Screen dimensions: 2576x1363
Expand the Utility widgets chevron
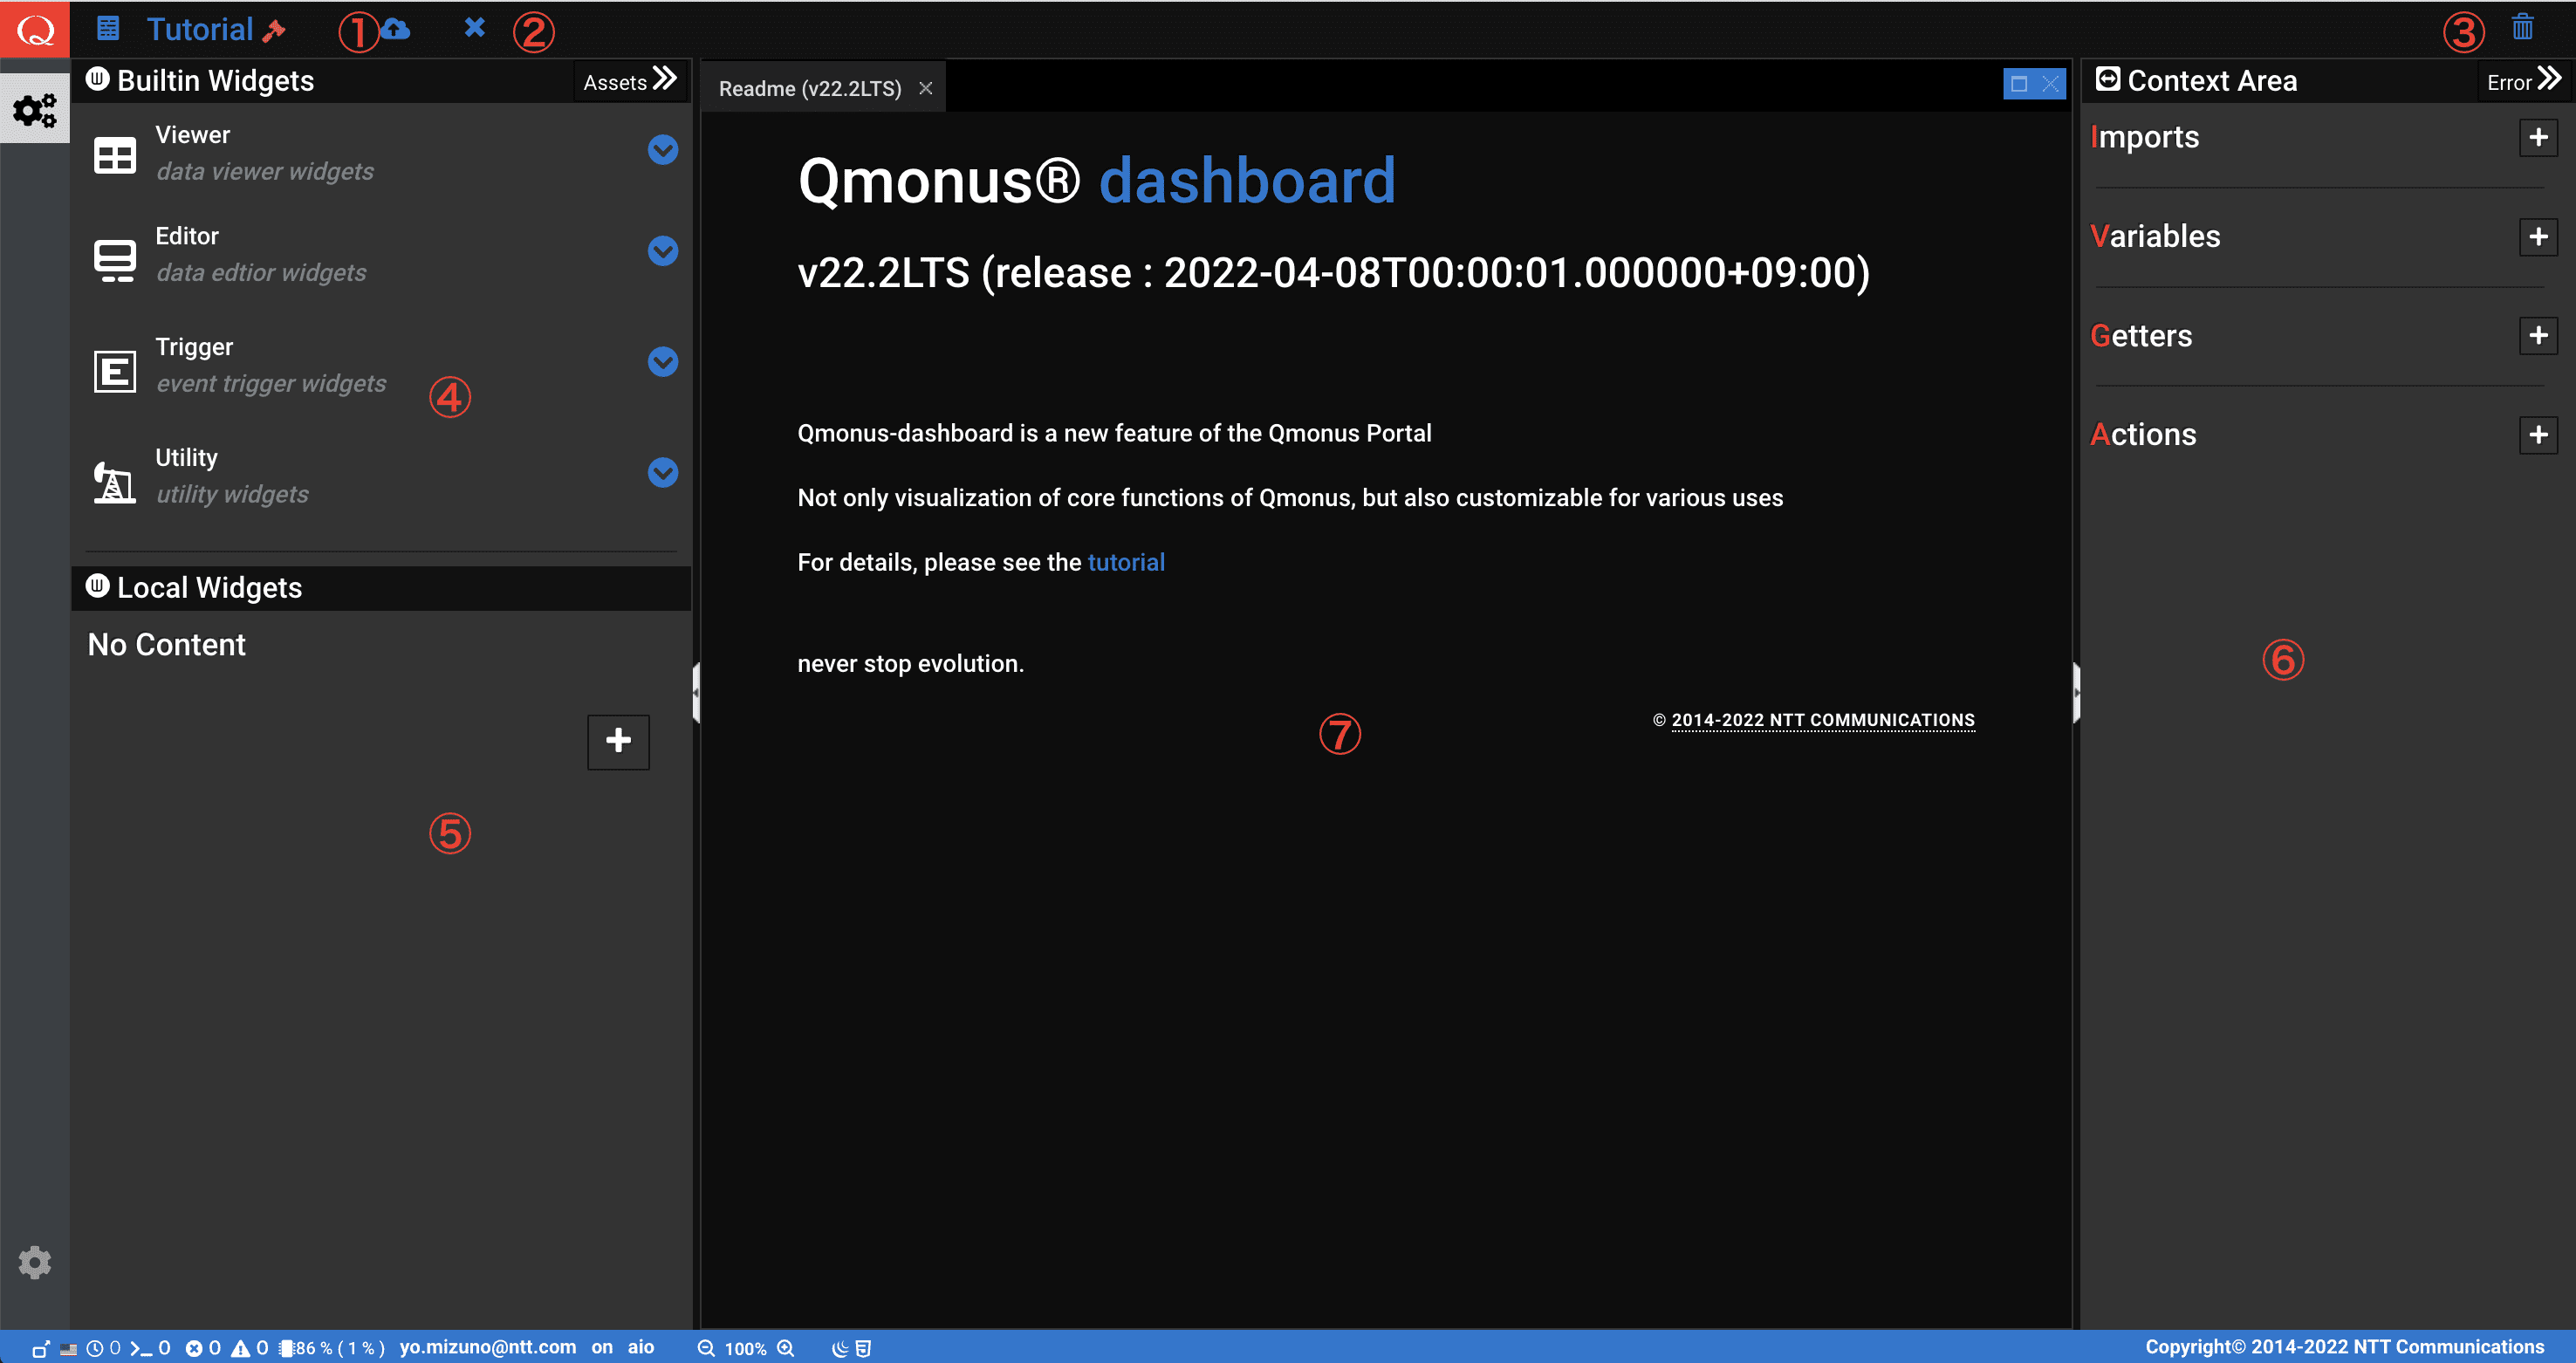tap(663, 472)
